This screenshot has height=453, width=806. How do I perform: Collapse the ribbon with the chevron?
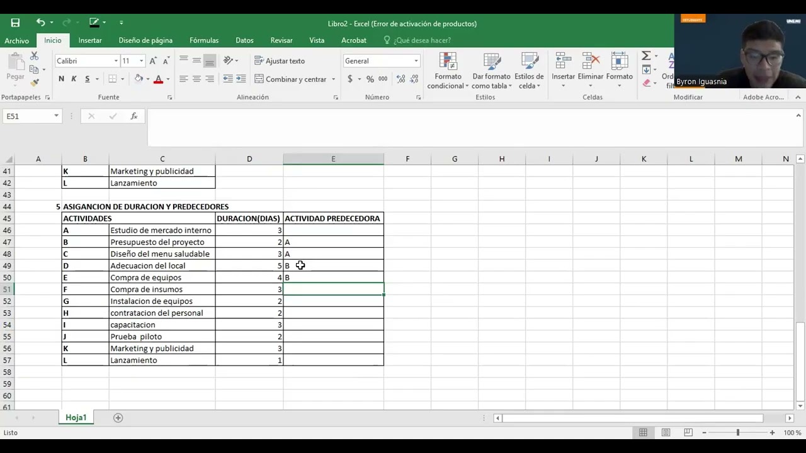pyautogui.click(x=798, y=97)
